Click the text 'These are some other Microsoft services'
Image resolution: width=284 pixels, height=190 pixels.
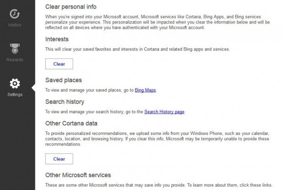click(85, 185)
